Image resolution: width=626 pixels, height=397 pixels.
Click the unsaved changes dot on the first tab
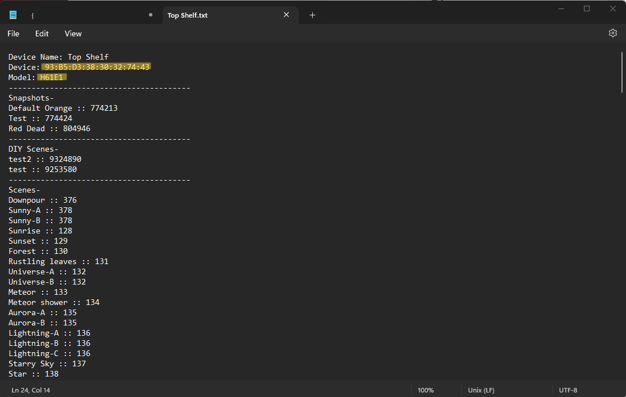(150, 15)
